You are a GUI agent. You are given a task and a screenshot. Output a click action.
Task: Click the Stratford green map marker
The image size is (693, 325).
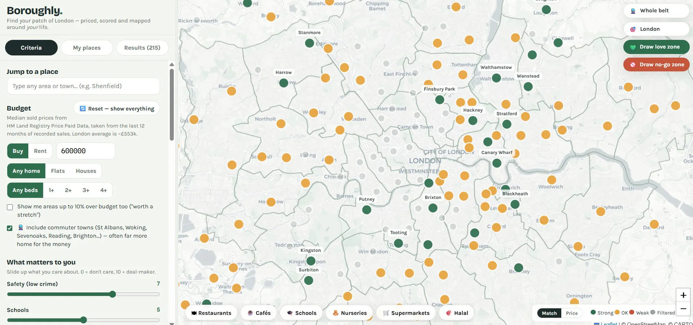(x=507, y=124)
